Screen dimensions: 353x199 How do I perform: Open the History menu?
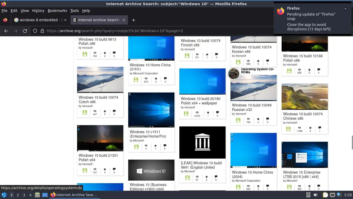[x=38, y=11]
